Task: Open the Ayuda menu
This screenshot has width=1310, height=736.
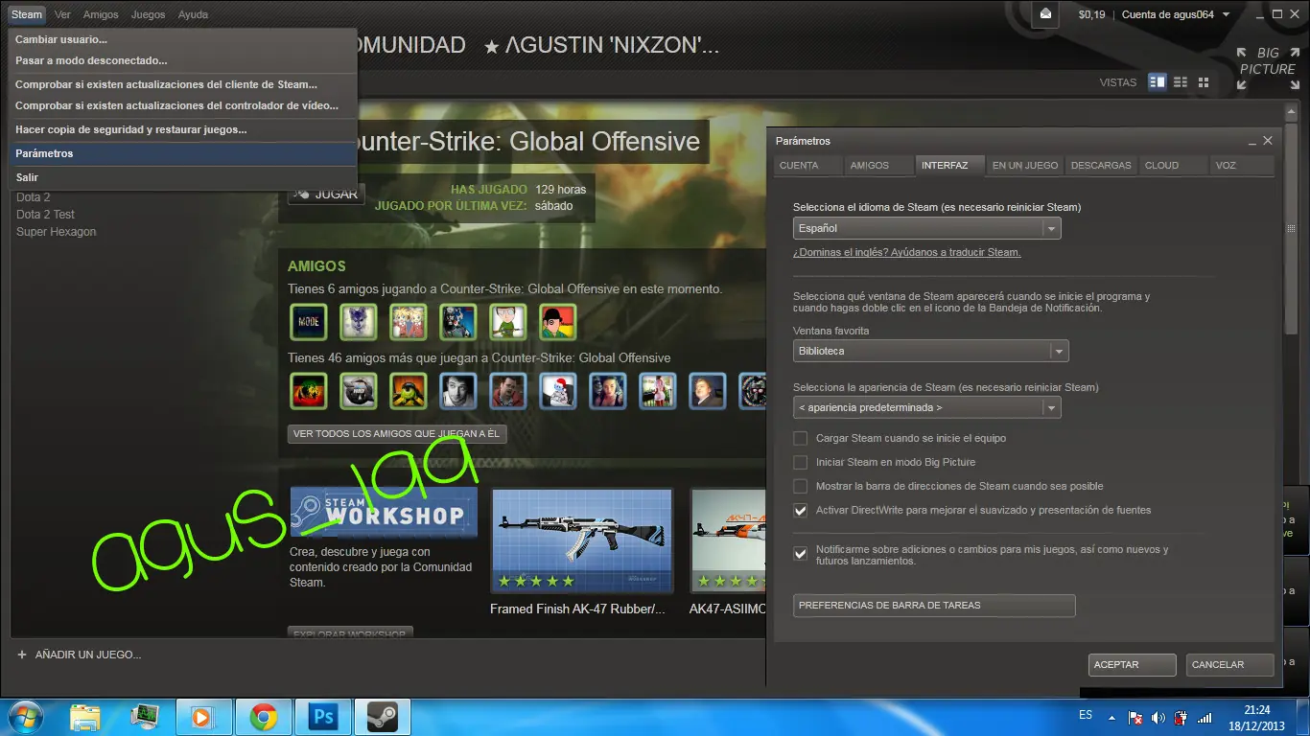Action: [193, 14]
